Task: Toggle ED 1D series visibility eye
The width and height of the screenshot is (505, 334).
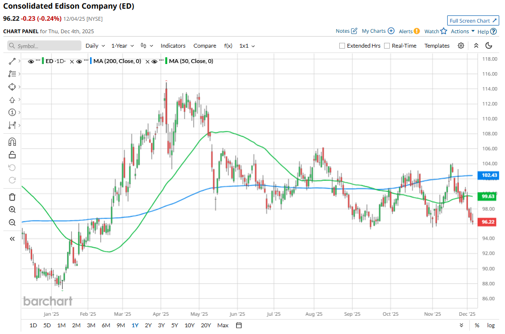Action: 31,62
